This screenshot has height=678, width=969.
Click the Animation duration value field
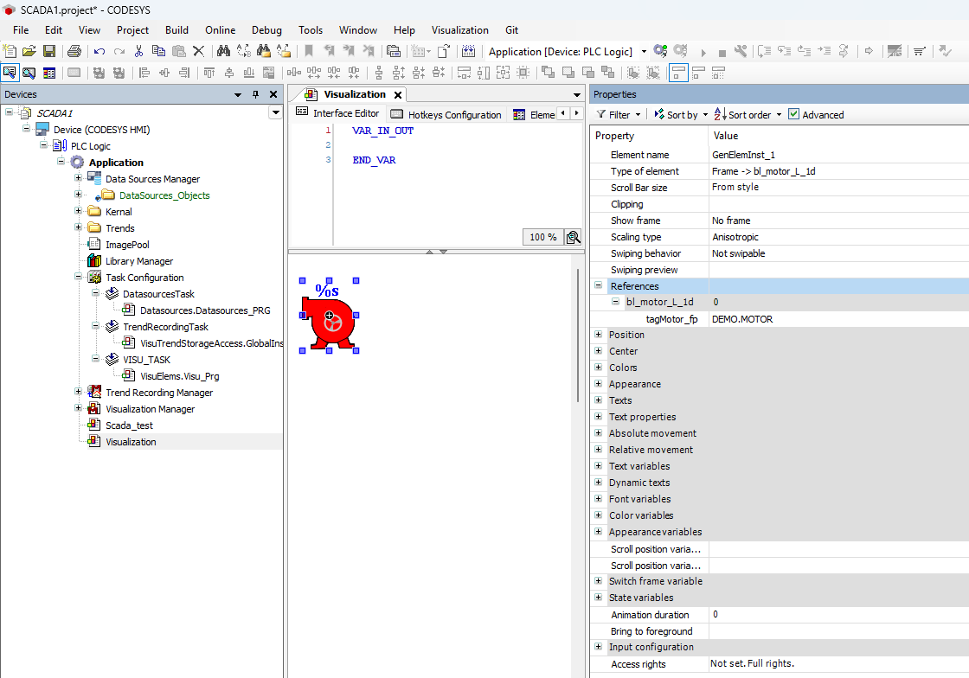point(838,614)
